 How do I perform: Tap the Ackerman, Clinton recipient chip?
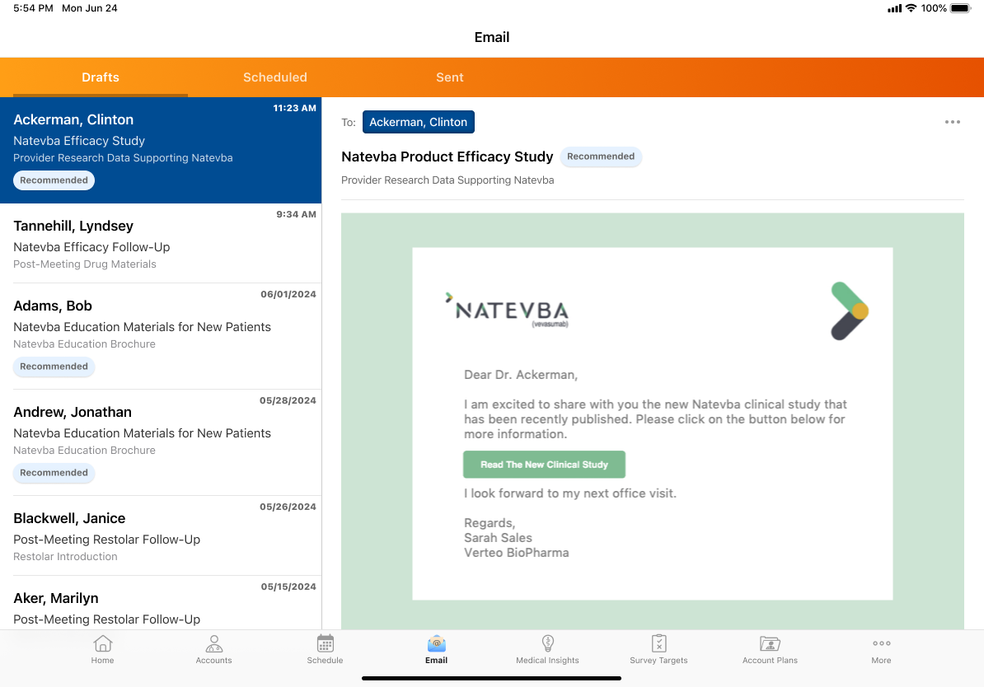(x=418, y=122)
